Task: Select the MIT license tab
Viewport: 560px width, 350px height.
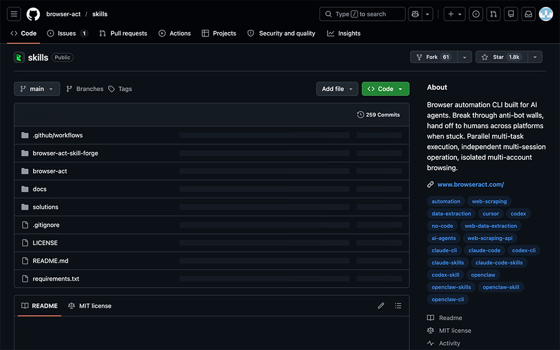Action: tap(90, 306)
